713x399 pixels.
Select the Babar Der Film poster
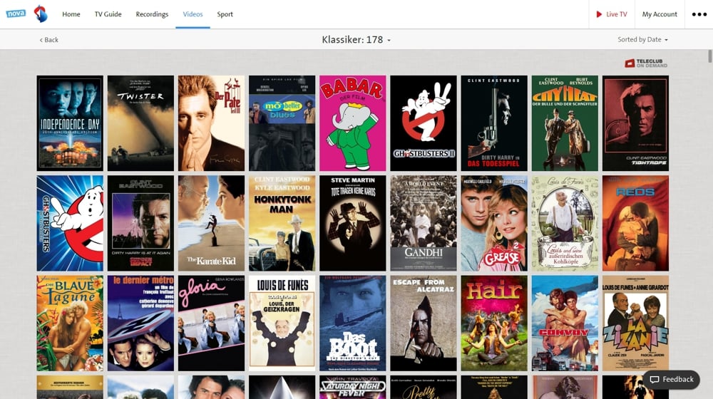pyautogui.click(x=353, y=123)
